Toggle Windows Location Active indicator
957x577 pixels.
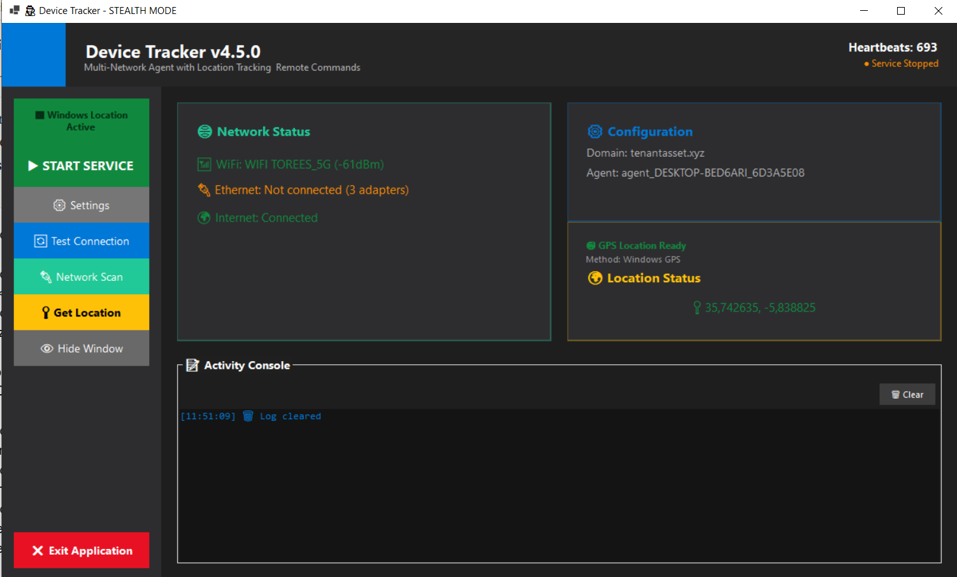(x=81, y=120)
